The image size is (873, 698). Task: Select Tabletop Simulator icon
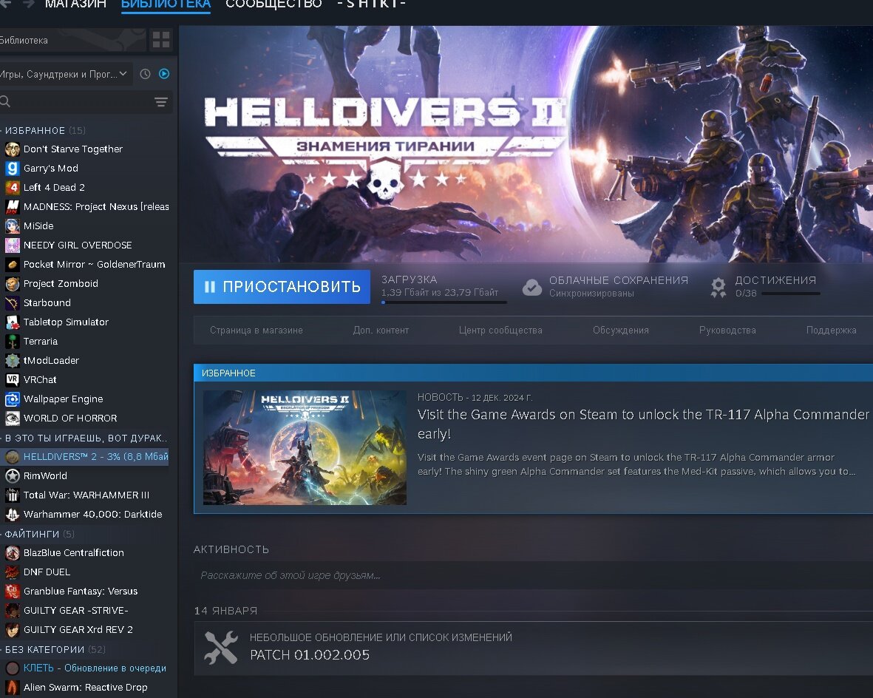coord(13,322)
